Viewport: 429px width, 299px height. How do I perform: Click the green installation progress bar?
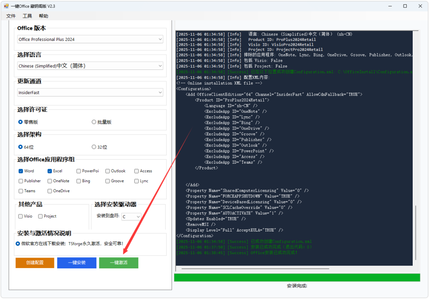click(297, 278)
